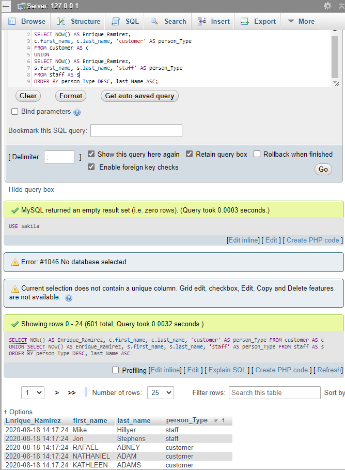The image size is (345, 470).
Task: Click the Delimiter input field
Action: (x=59, y=157)
